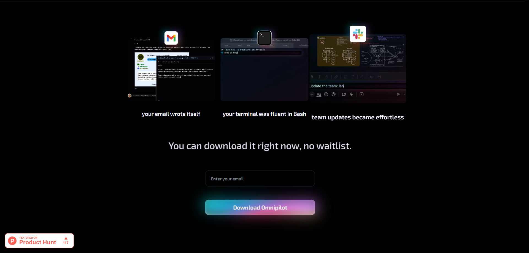Click the Download Omnipilot button

pyautogui.click(x=260, y=207)
